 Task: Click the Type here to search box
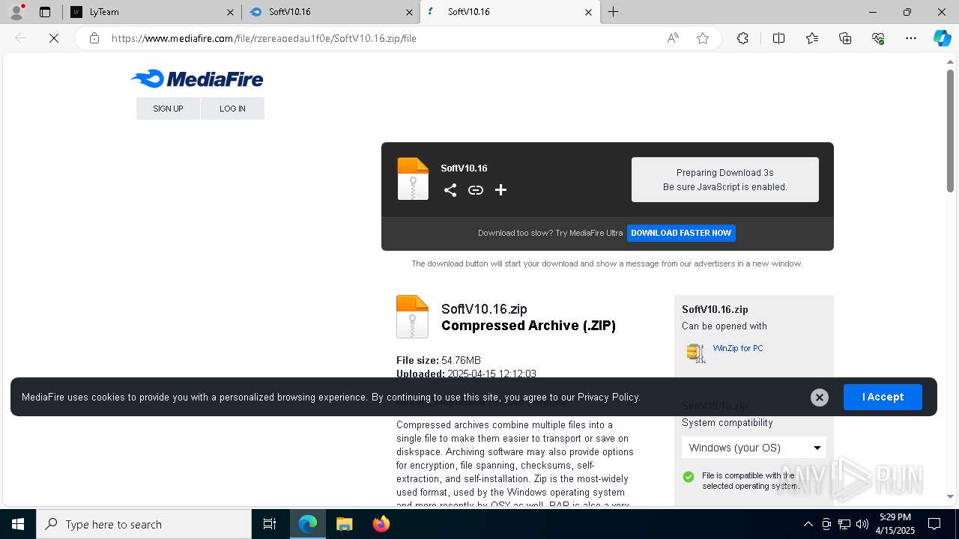coord(144,524)
